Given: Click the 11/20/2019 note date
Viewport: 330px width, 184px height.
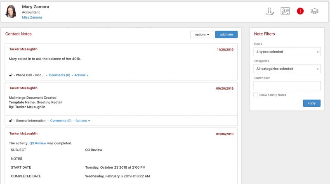Looking at the screenshot, I should [x=225, y=50].
